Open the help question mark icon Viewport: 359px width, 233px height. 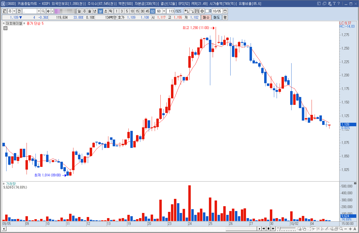click(x=339, y=4)
